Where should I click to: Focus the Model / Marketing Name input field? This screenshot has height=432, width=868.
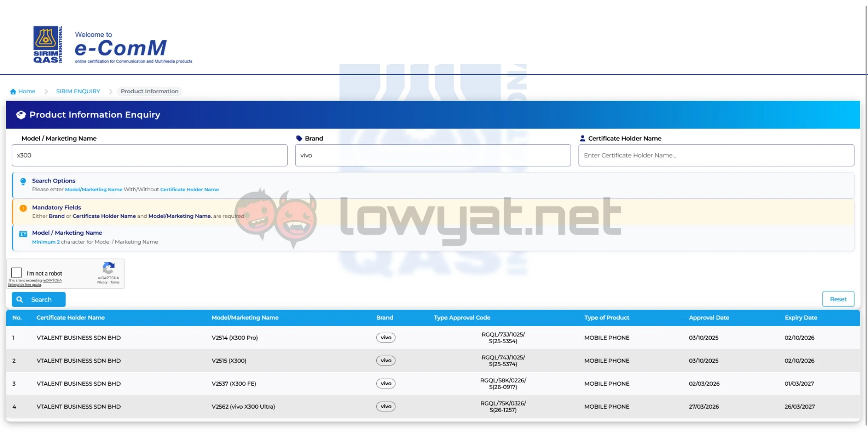149,155
